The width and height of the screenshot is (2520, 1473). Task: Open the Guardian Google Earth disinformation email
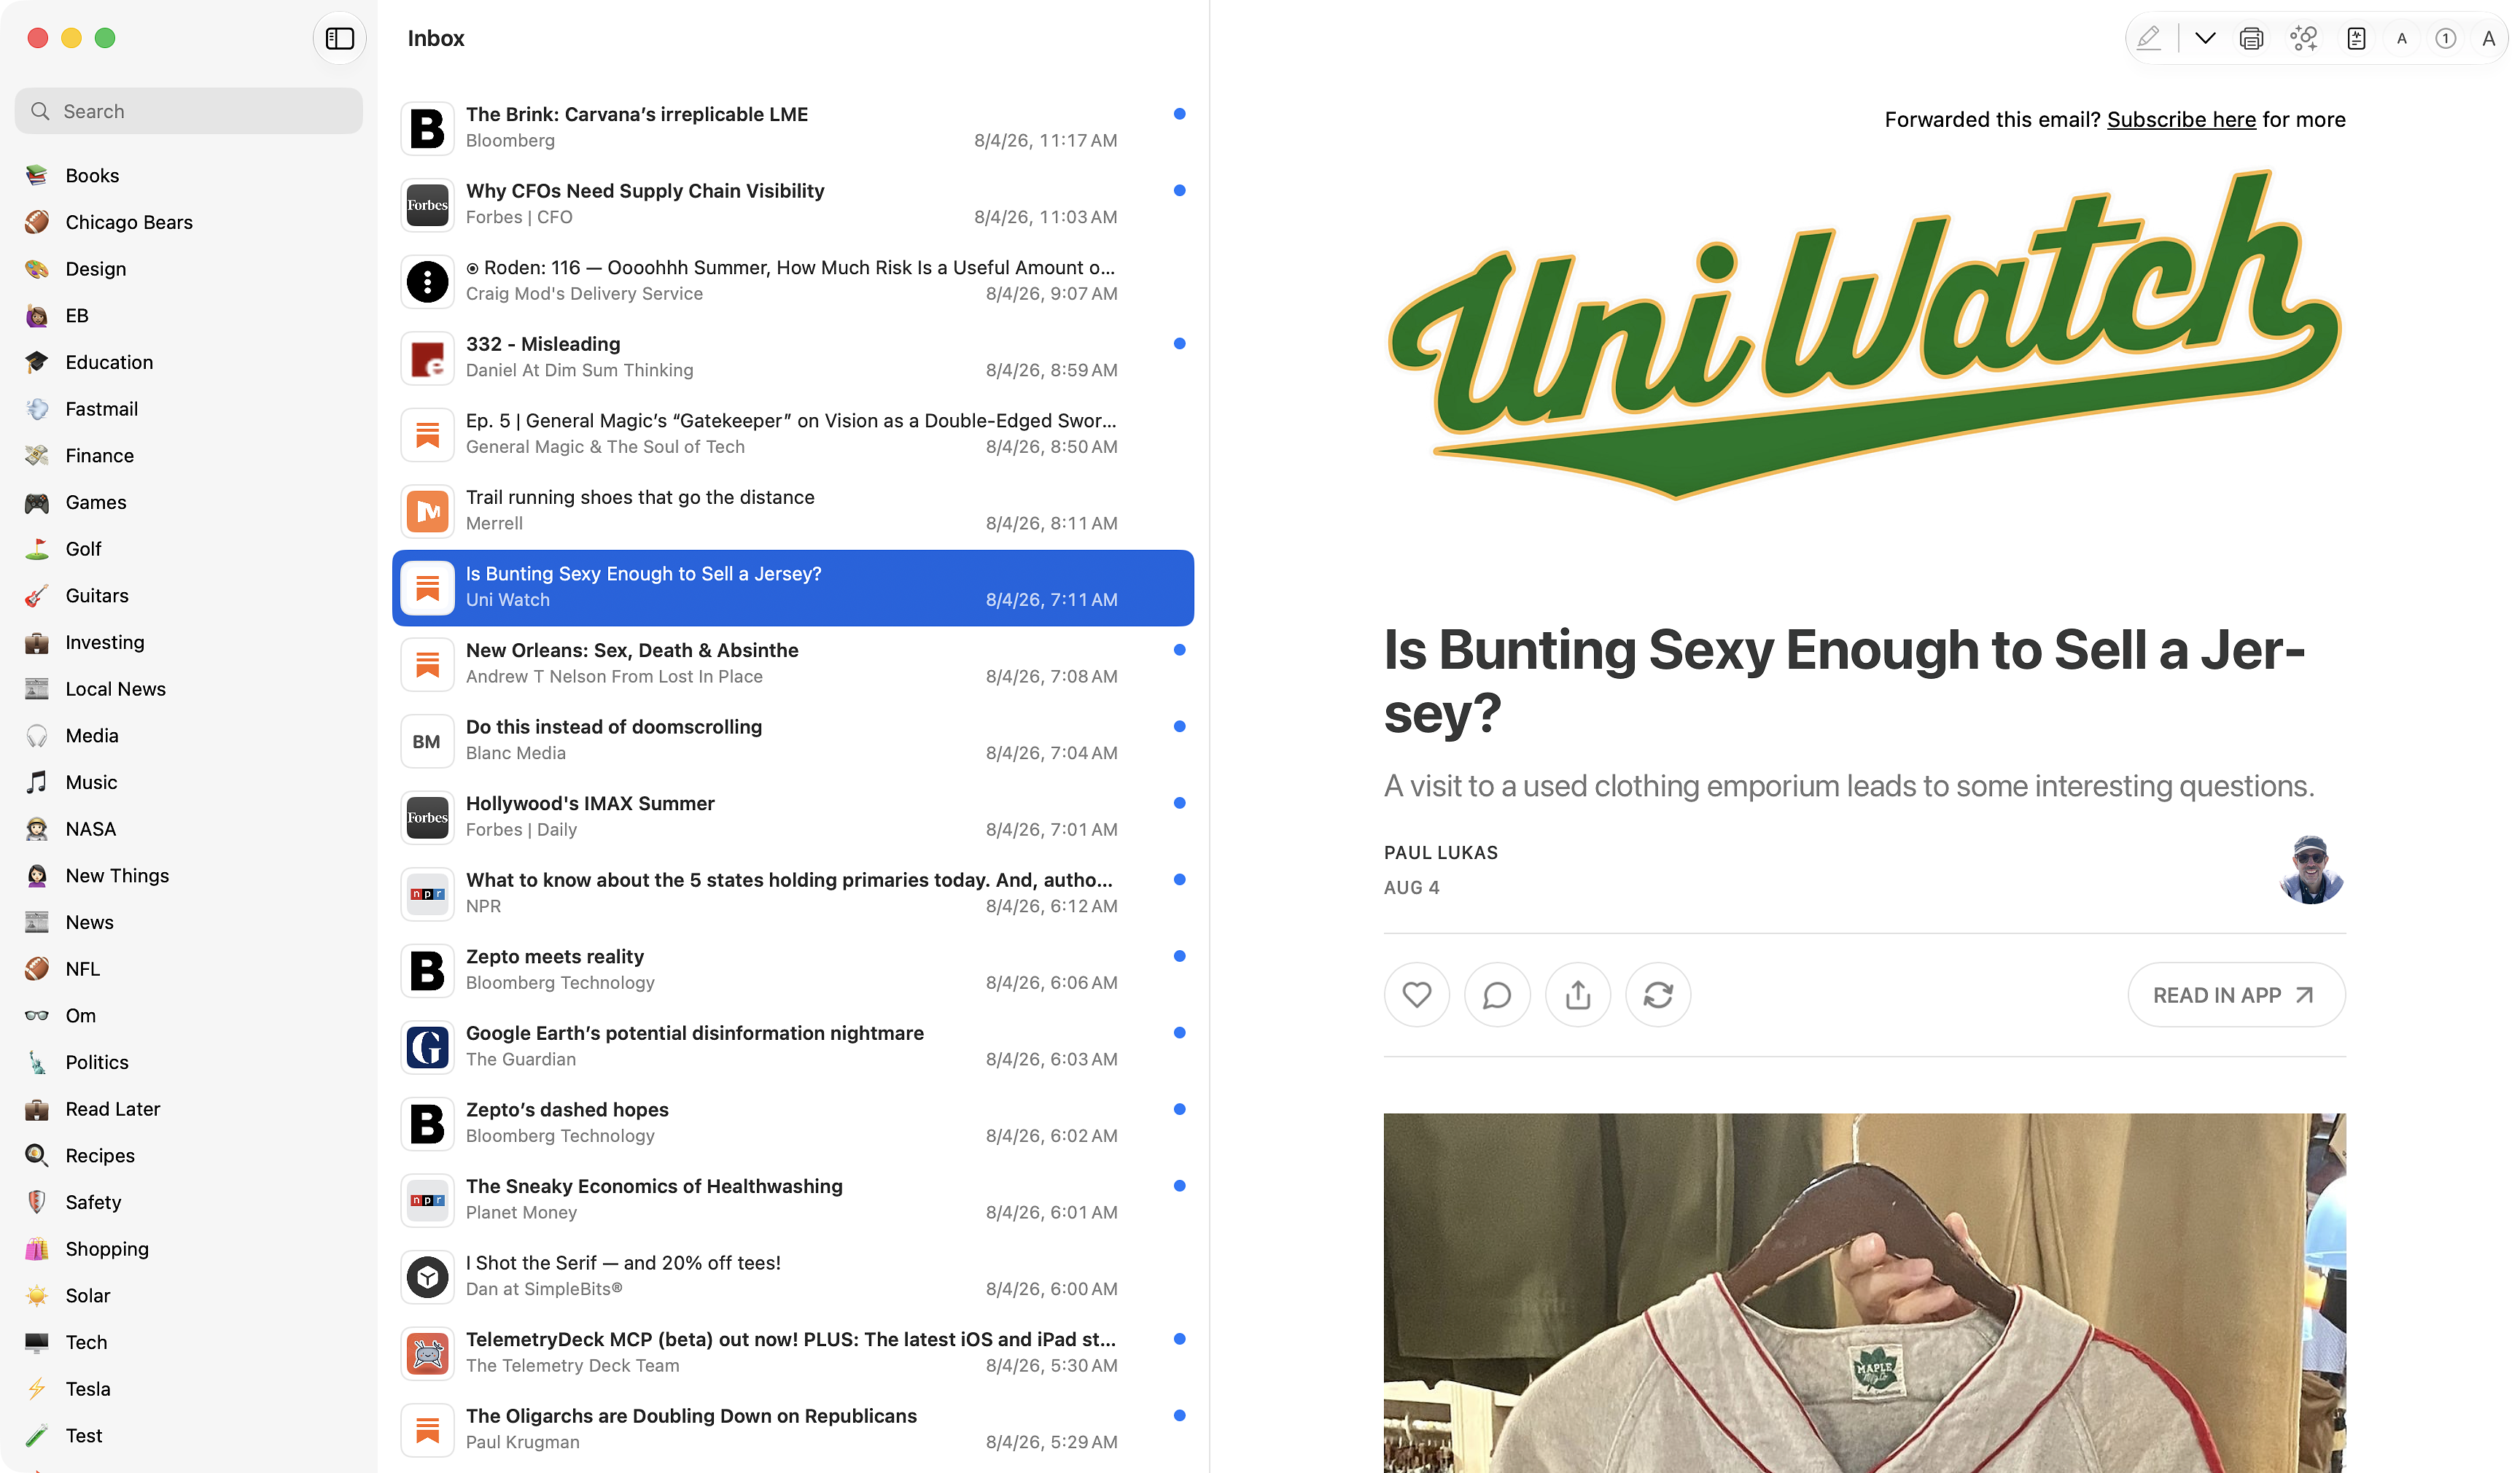click(793, 1047)
